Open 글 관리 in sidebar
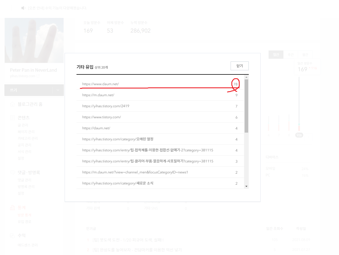Viewport: 339px width, 255px height. (23, 125)
